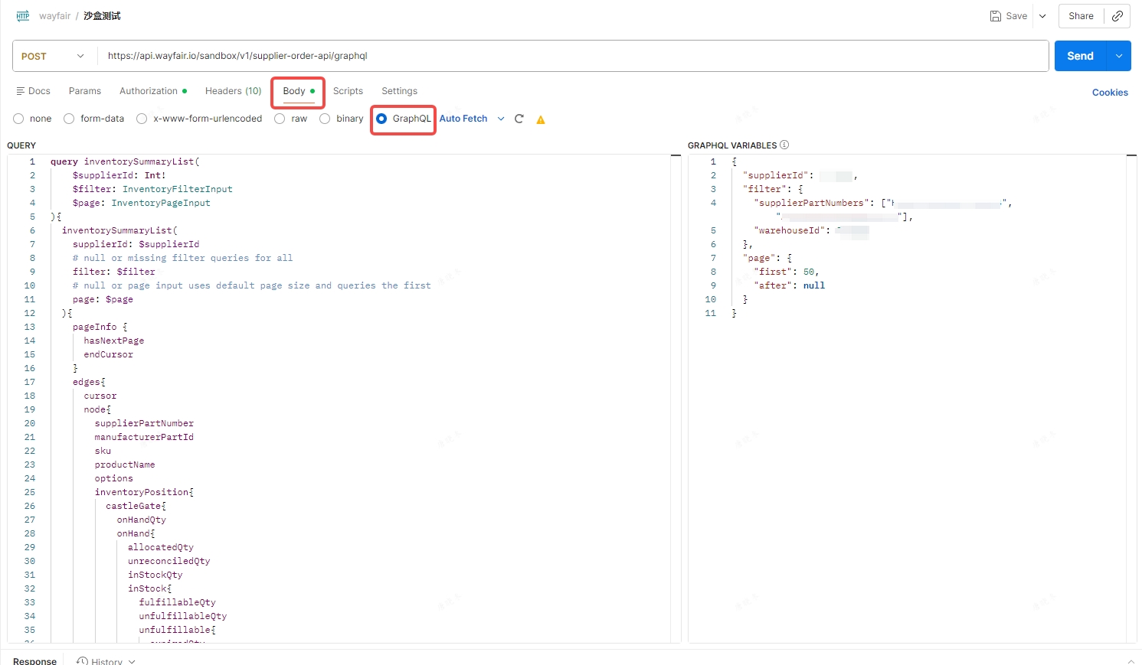This screenshot has width=1142, height=665.
Task: Click the blue Send button
Action: point(1080,56)
